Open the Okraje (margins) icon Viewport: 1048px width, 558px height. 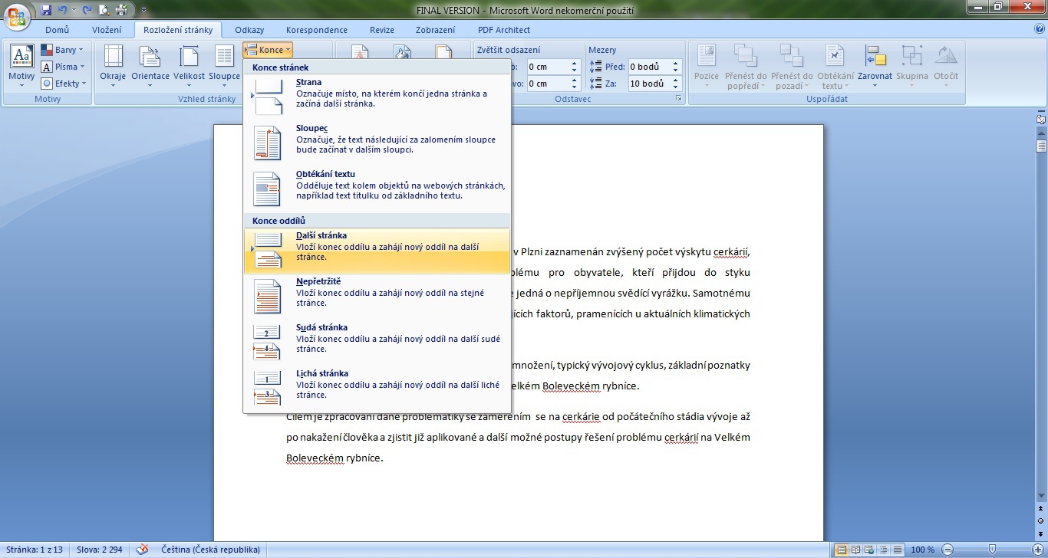tap(113, 63)
